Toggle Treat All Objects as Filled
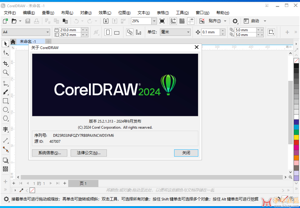Screen dimensions: 300x208 pyautogui.click(x=271, y=32)
